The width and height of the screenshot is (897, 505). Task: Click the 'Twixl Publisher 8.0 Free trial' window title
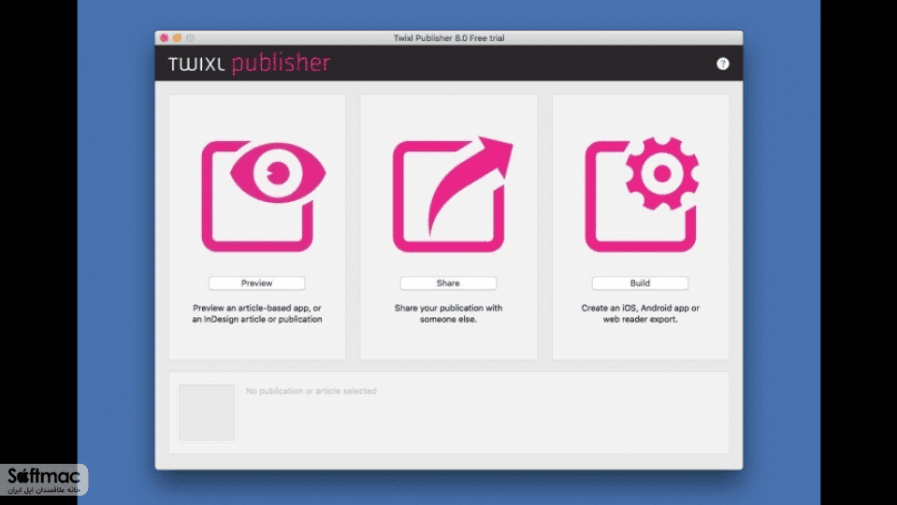point(449,37)
